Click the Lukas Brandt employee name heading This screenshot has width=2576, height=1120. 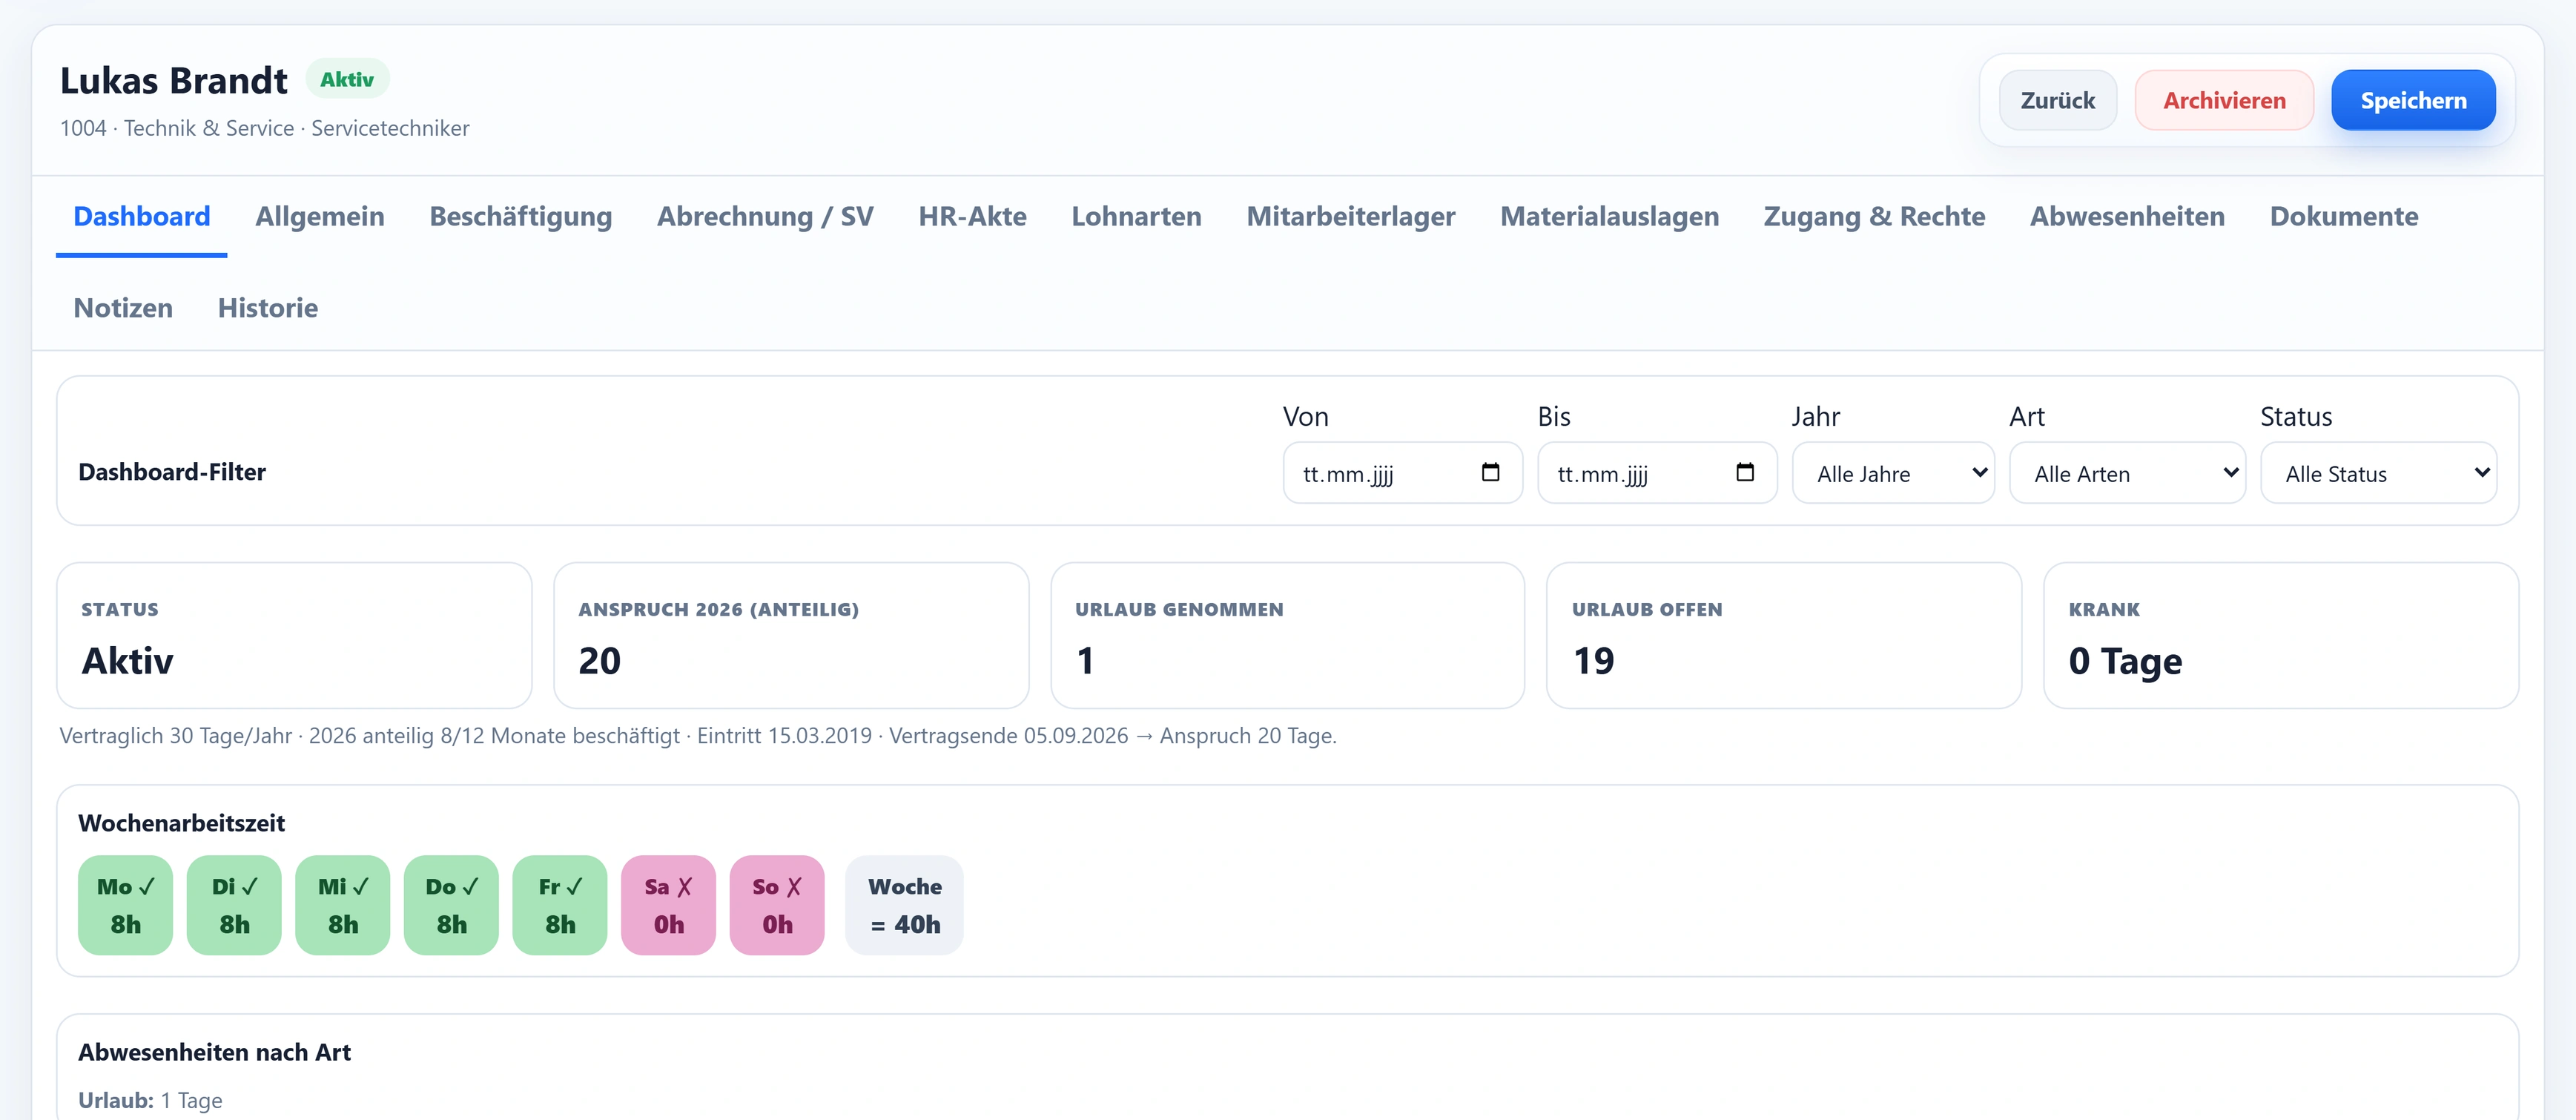click(174, 80)
